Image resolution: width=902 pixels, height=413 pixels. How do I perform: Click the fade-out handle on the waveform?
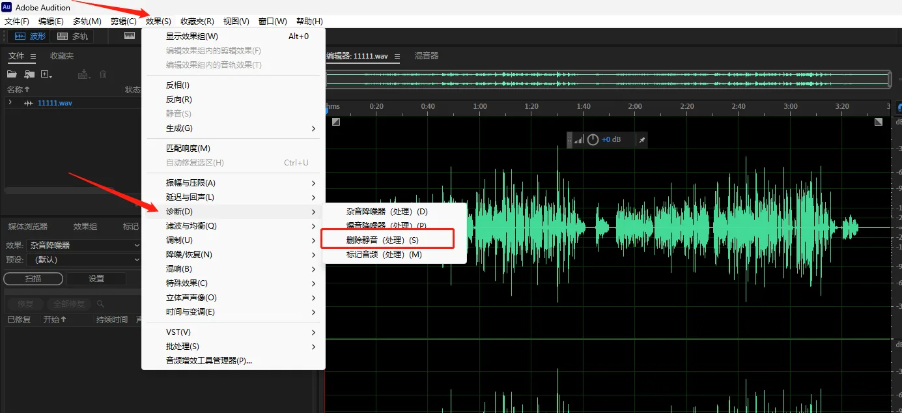coord(879,122)
